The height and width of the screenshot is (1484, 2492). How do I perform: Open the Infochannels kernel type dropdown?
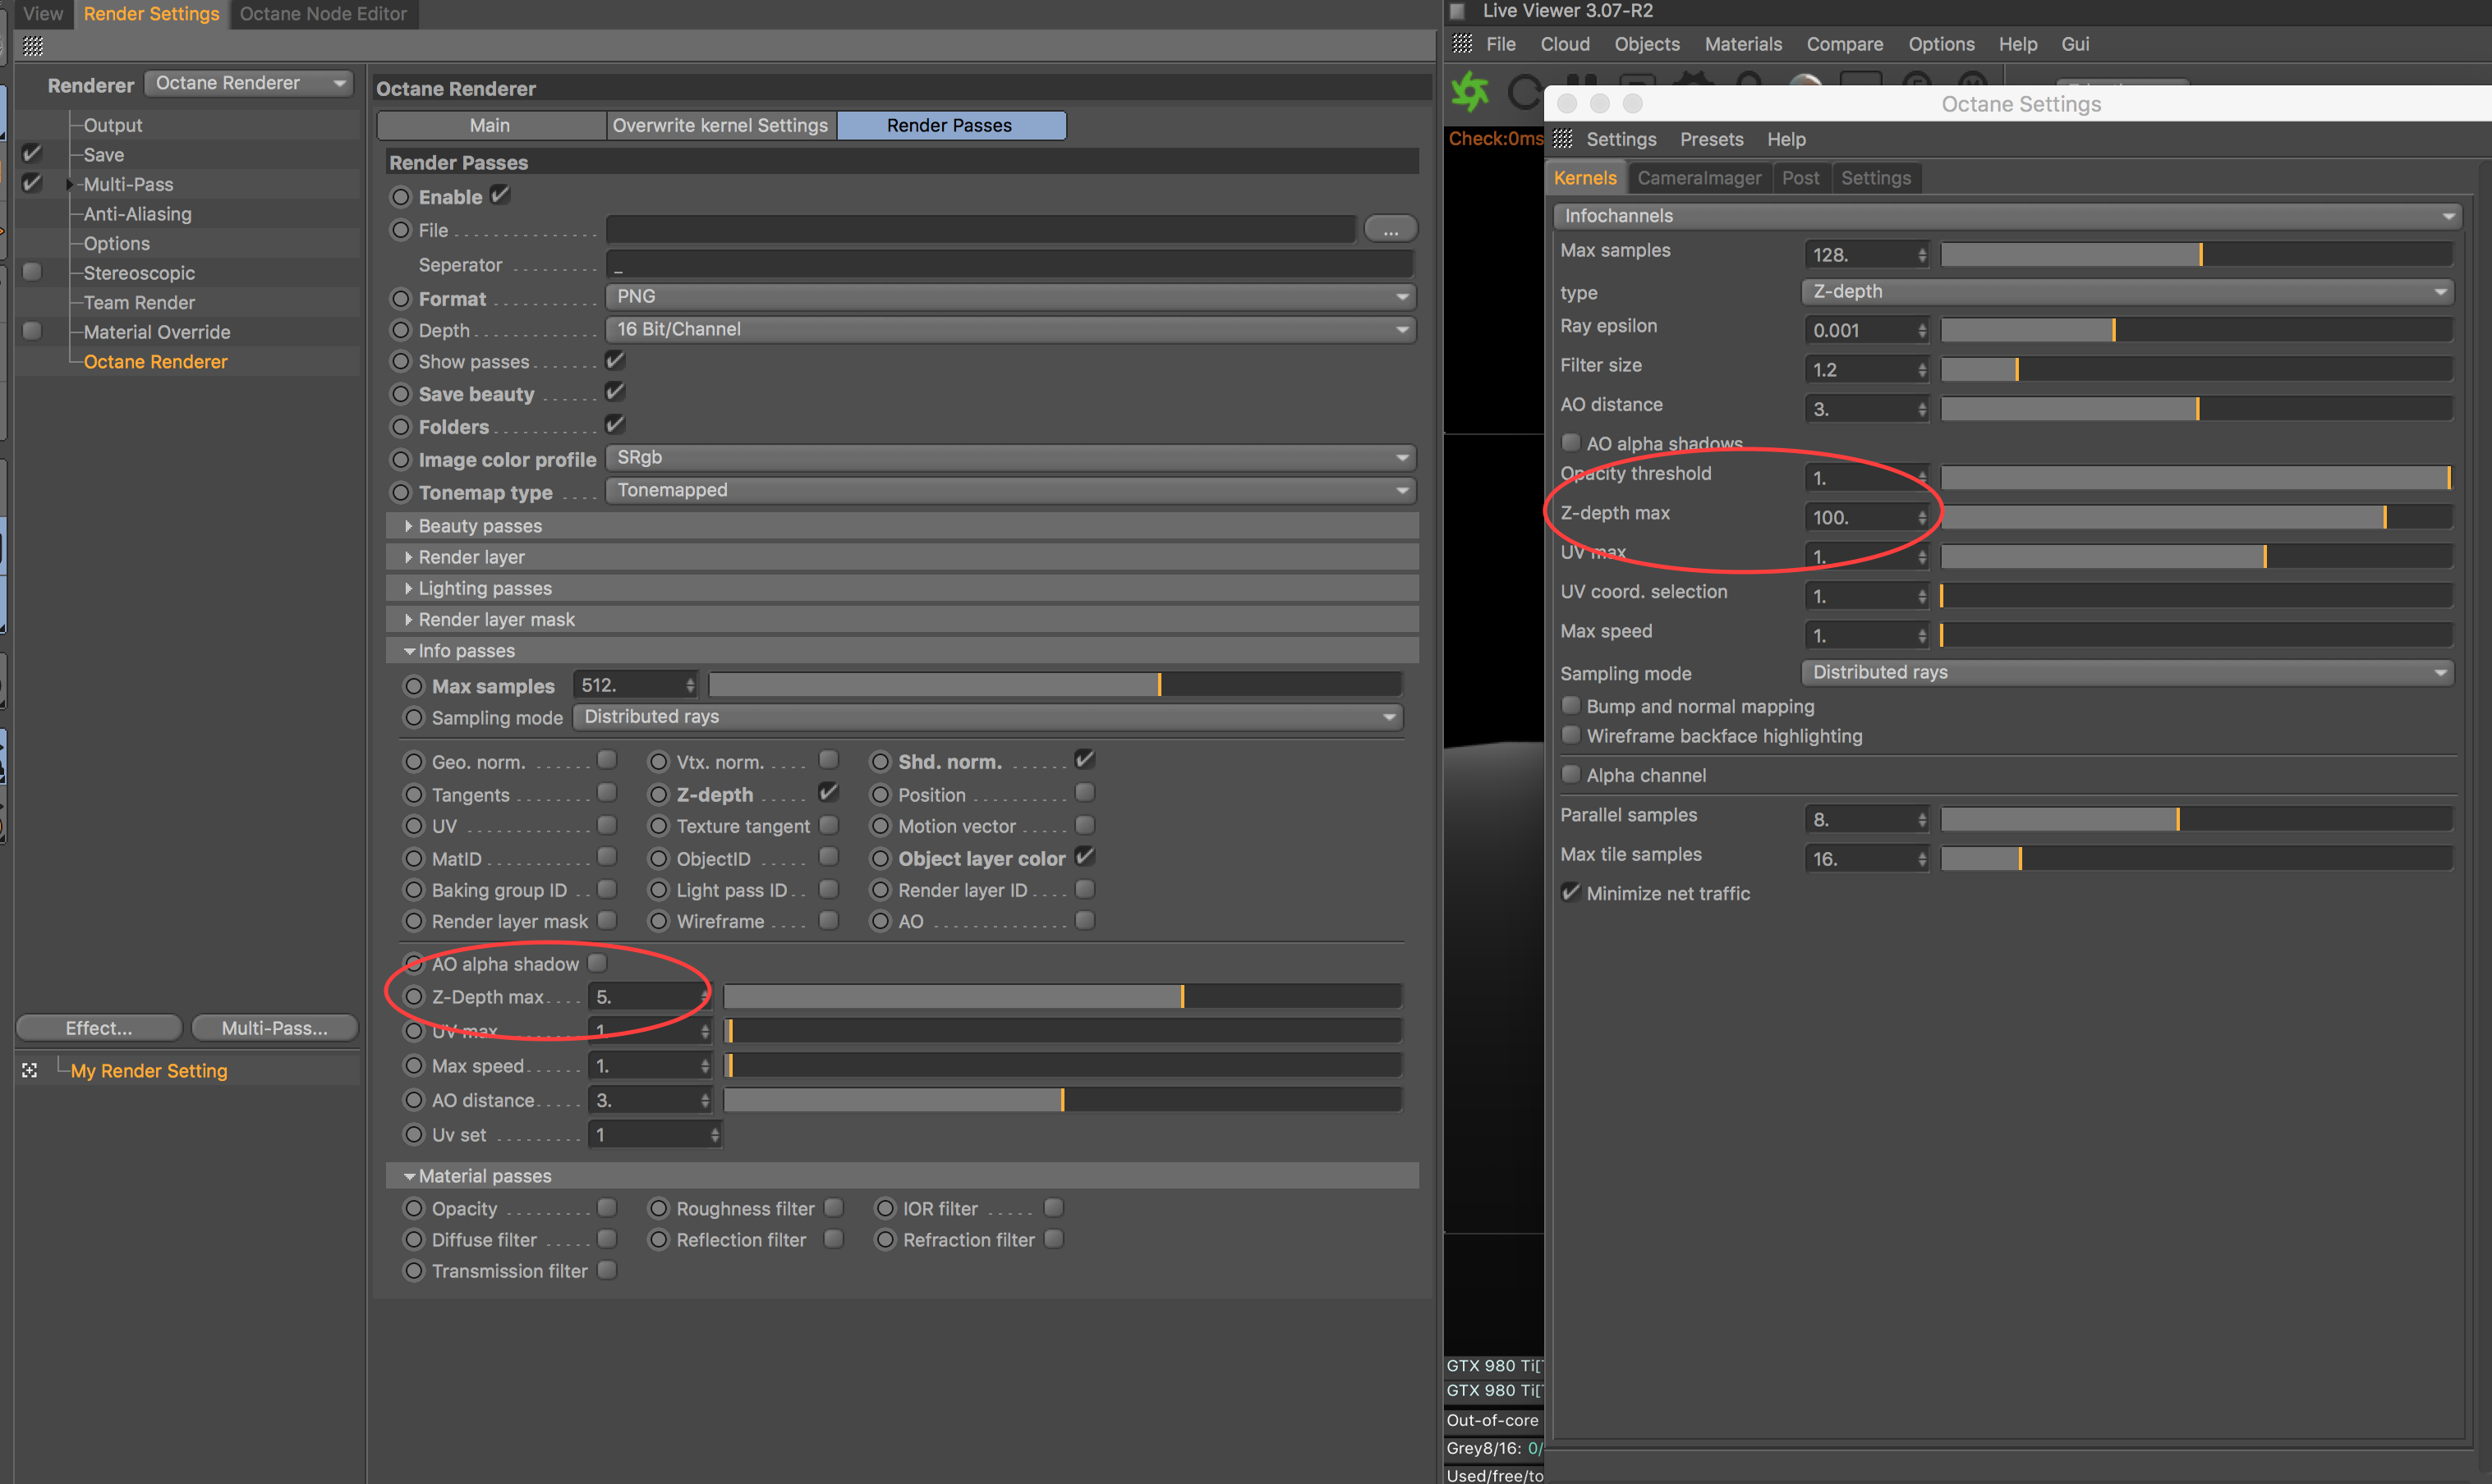[2005, 216]
